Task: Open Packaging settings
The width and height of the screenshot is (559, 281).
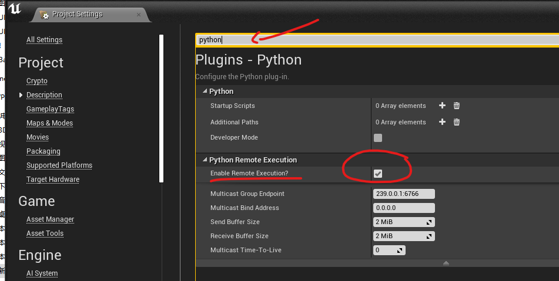Action: pyautogui.click(x=43, y=151)
